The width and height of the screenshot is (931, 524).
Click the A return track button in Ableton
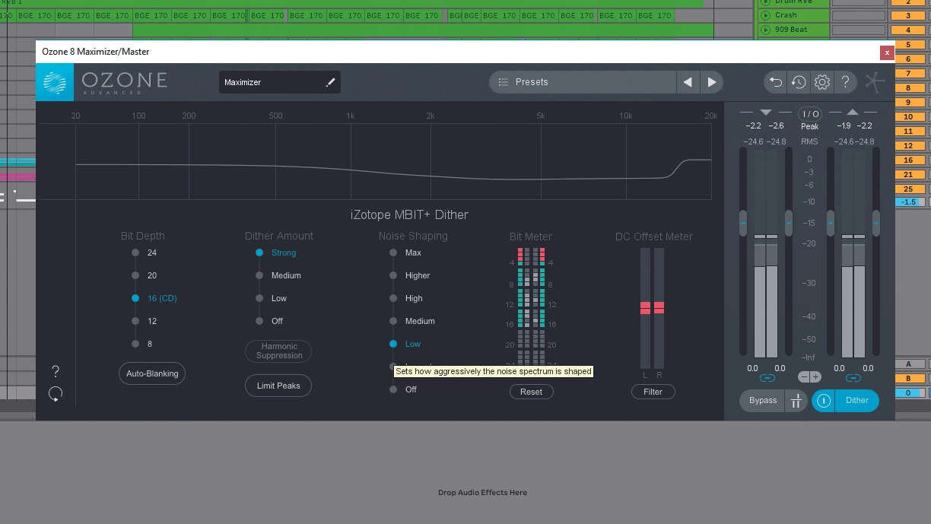click(x=908, y=364)
